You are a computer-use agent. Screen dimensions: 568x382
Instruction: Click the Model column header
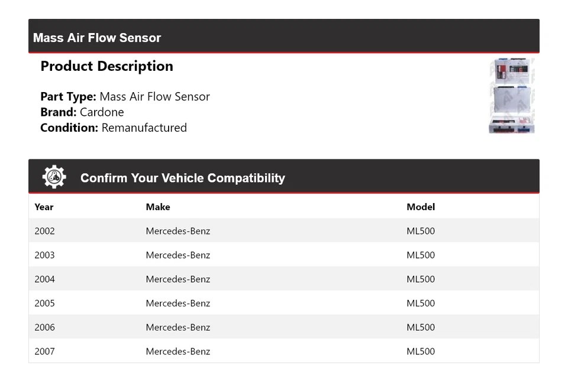pos(420,207)
